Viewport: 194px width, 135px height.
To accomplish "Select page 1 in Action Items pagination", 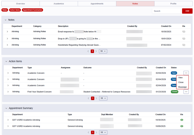I will (92, 98).
